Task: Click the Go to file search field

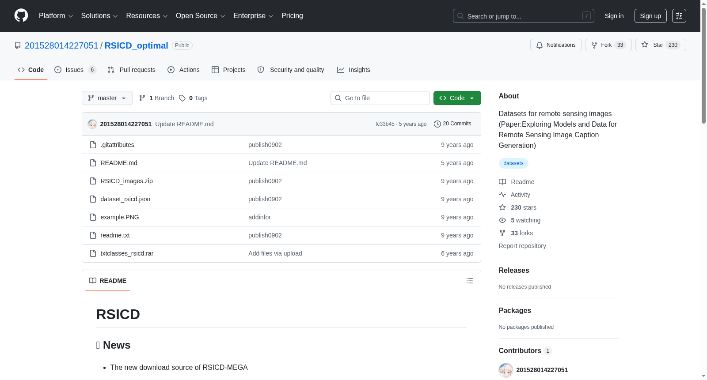Action: [x=380, y=98]
